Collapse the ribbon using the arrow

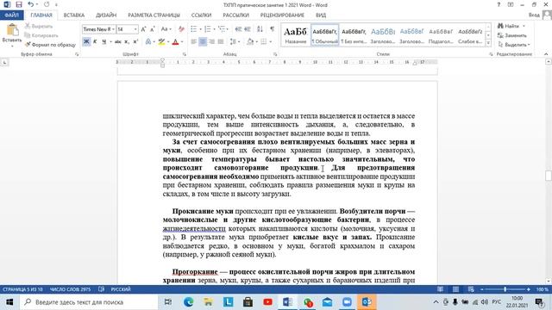(x=546, y=54)
